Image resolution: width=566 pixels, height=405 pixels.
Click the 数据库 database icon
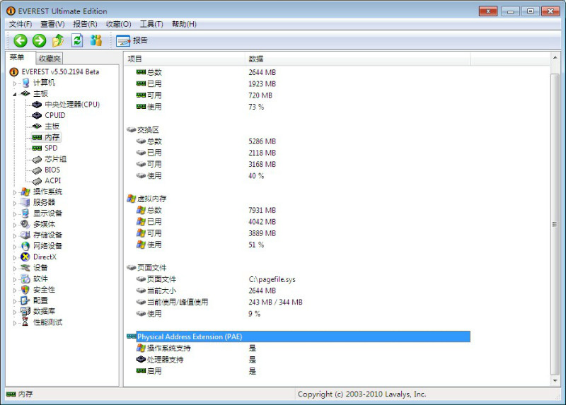(x=25, y=311)
